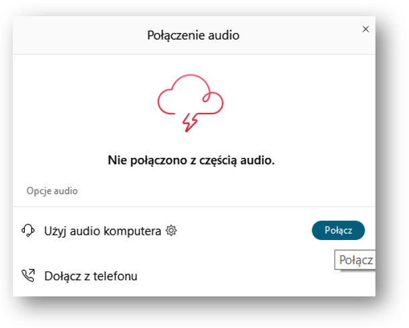Click the Połącz tooltip popup
This screenshot has height=328, width=409.
coord(355,260)
